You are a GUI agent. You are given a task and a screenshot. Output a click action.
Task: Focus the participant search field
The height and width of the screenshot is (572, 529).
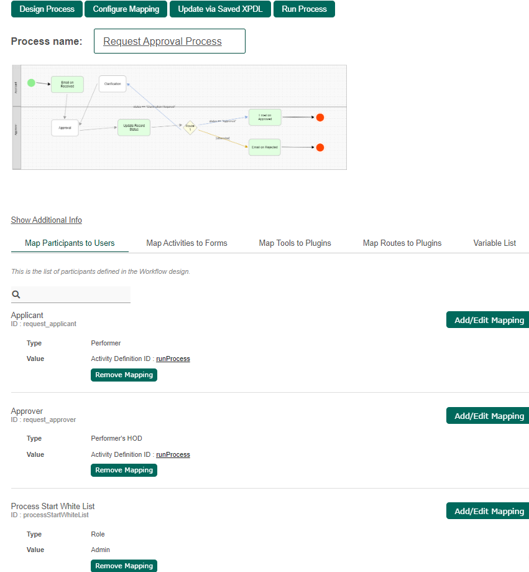point(76,294)
